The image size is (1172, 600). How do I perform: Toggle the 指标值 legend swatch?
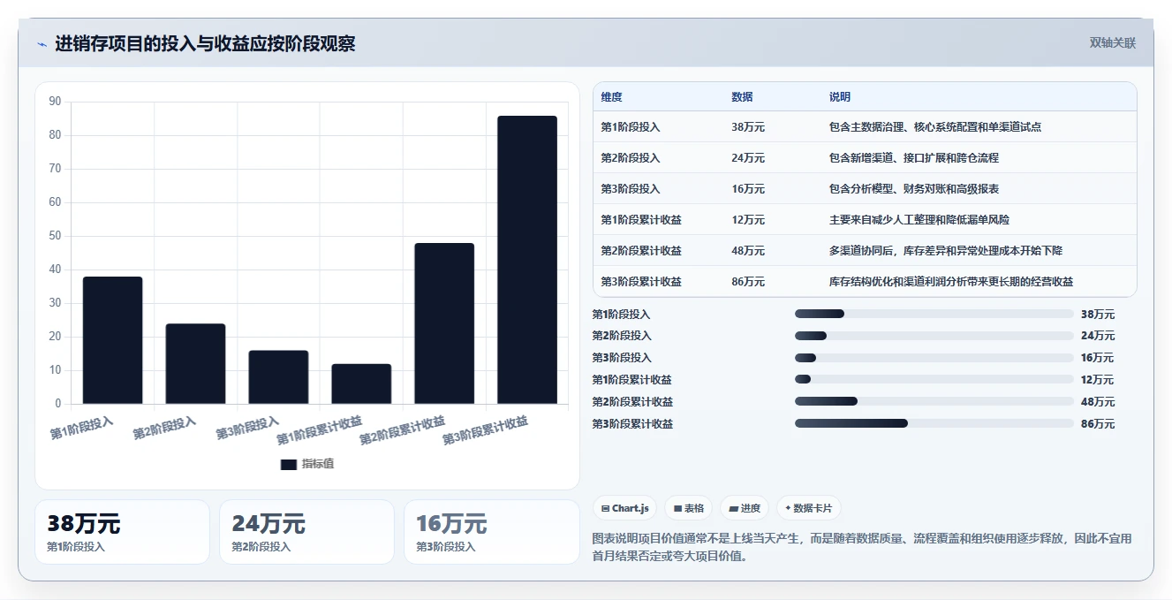coord(289,464)
